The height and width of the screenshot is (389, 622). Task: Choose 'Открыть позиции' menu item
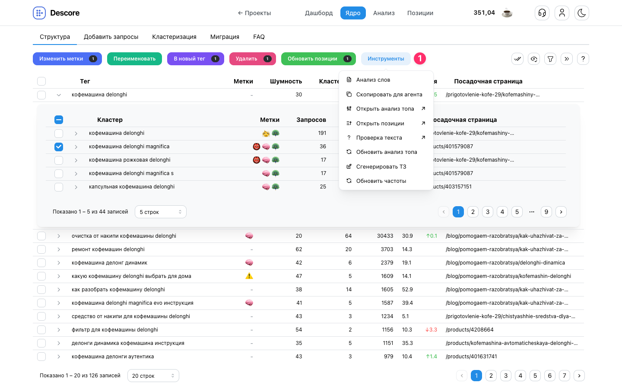pyautogui.click(x=386, y=123)
